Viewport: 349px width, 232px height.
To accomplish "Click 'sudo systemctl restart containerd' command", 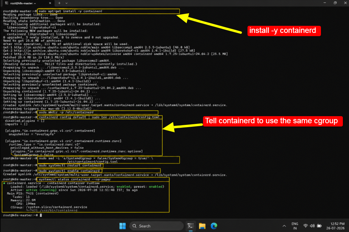I will click(70, 165).
